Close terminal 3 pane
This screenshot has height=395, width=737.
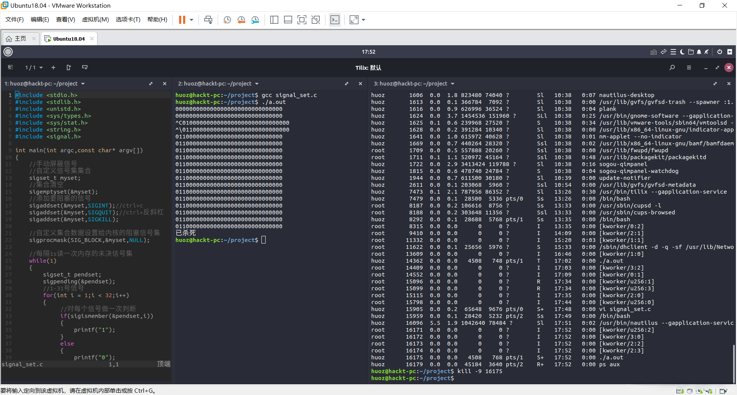729,84
